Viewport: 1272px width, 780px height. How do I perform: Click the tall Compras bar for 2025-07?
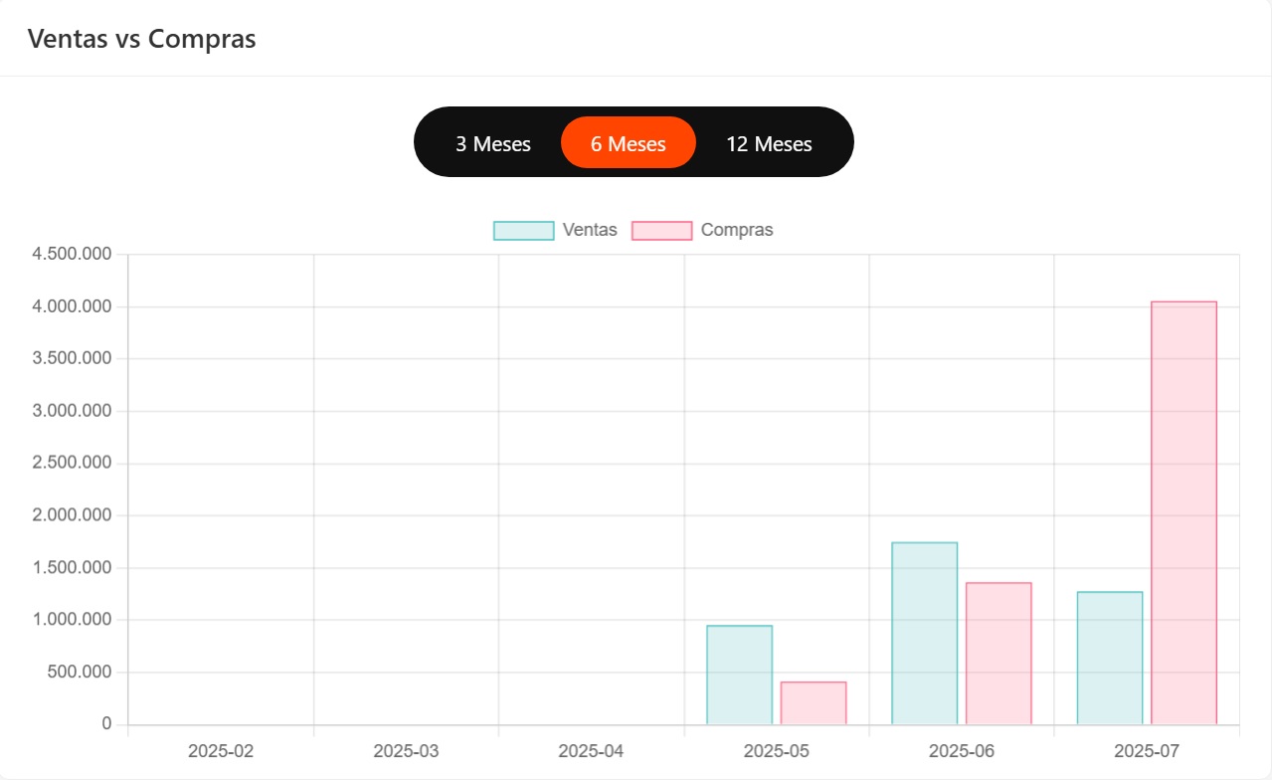[1183, 512]
